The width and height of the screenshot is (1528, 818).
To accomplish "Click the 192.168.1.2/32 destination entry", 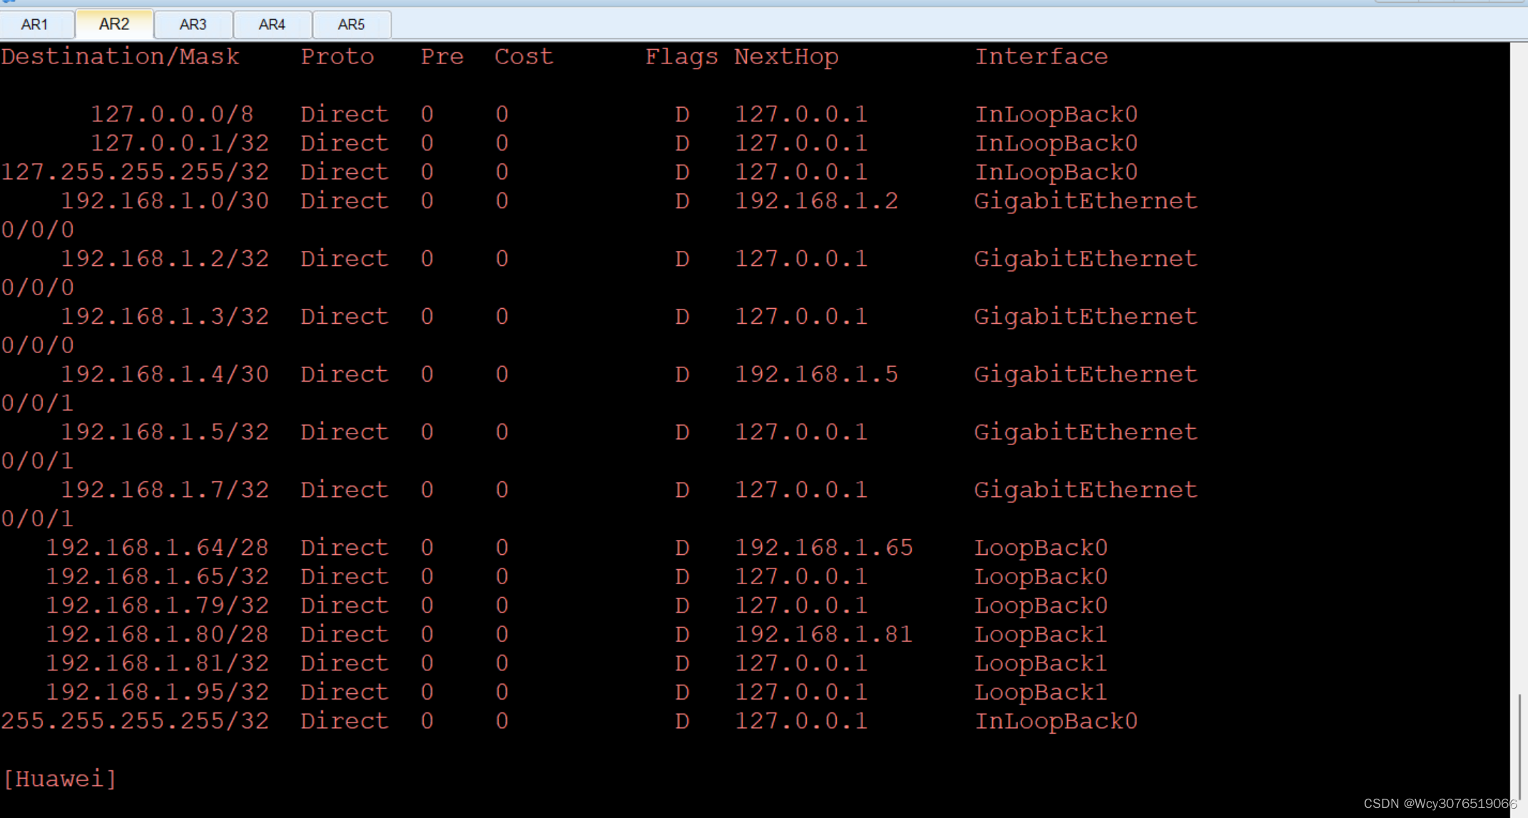I will click(165, 259).
